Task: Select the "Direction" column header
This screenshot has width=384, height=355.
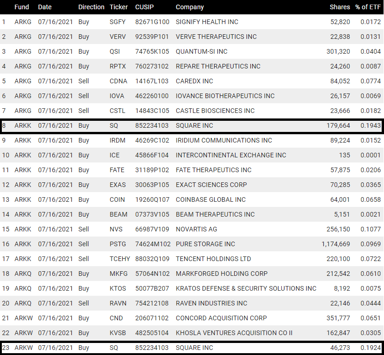Action: (91, 7)
